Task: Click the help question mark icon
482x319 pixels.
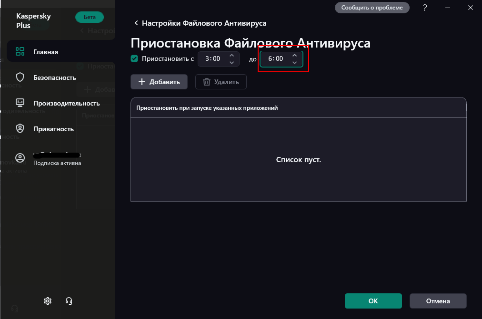Action: (x=425, y=8)
